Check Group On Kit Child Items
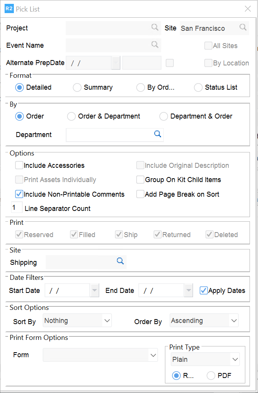258x393 pixels. pyautogui.click(x=140, y=180)
